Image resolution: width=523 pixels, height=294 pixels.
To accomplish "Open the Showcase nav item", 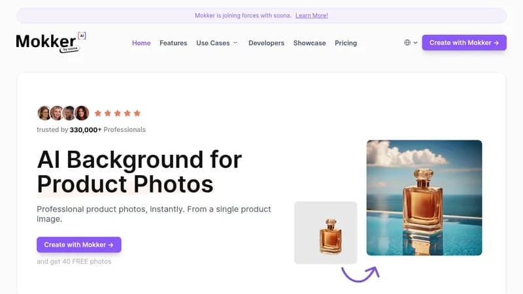I will 309,43.
